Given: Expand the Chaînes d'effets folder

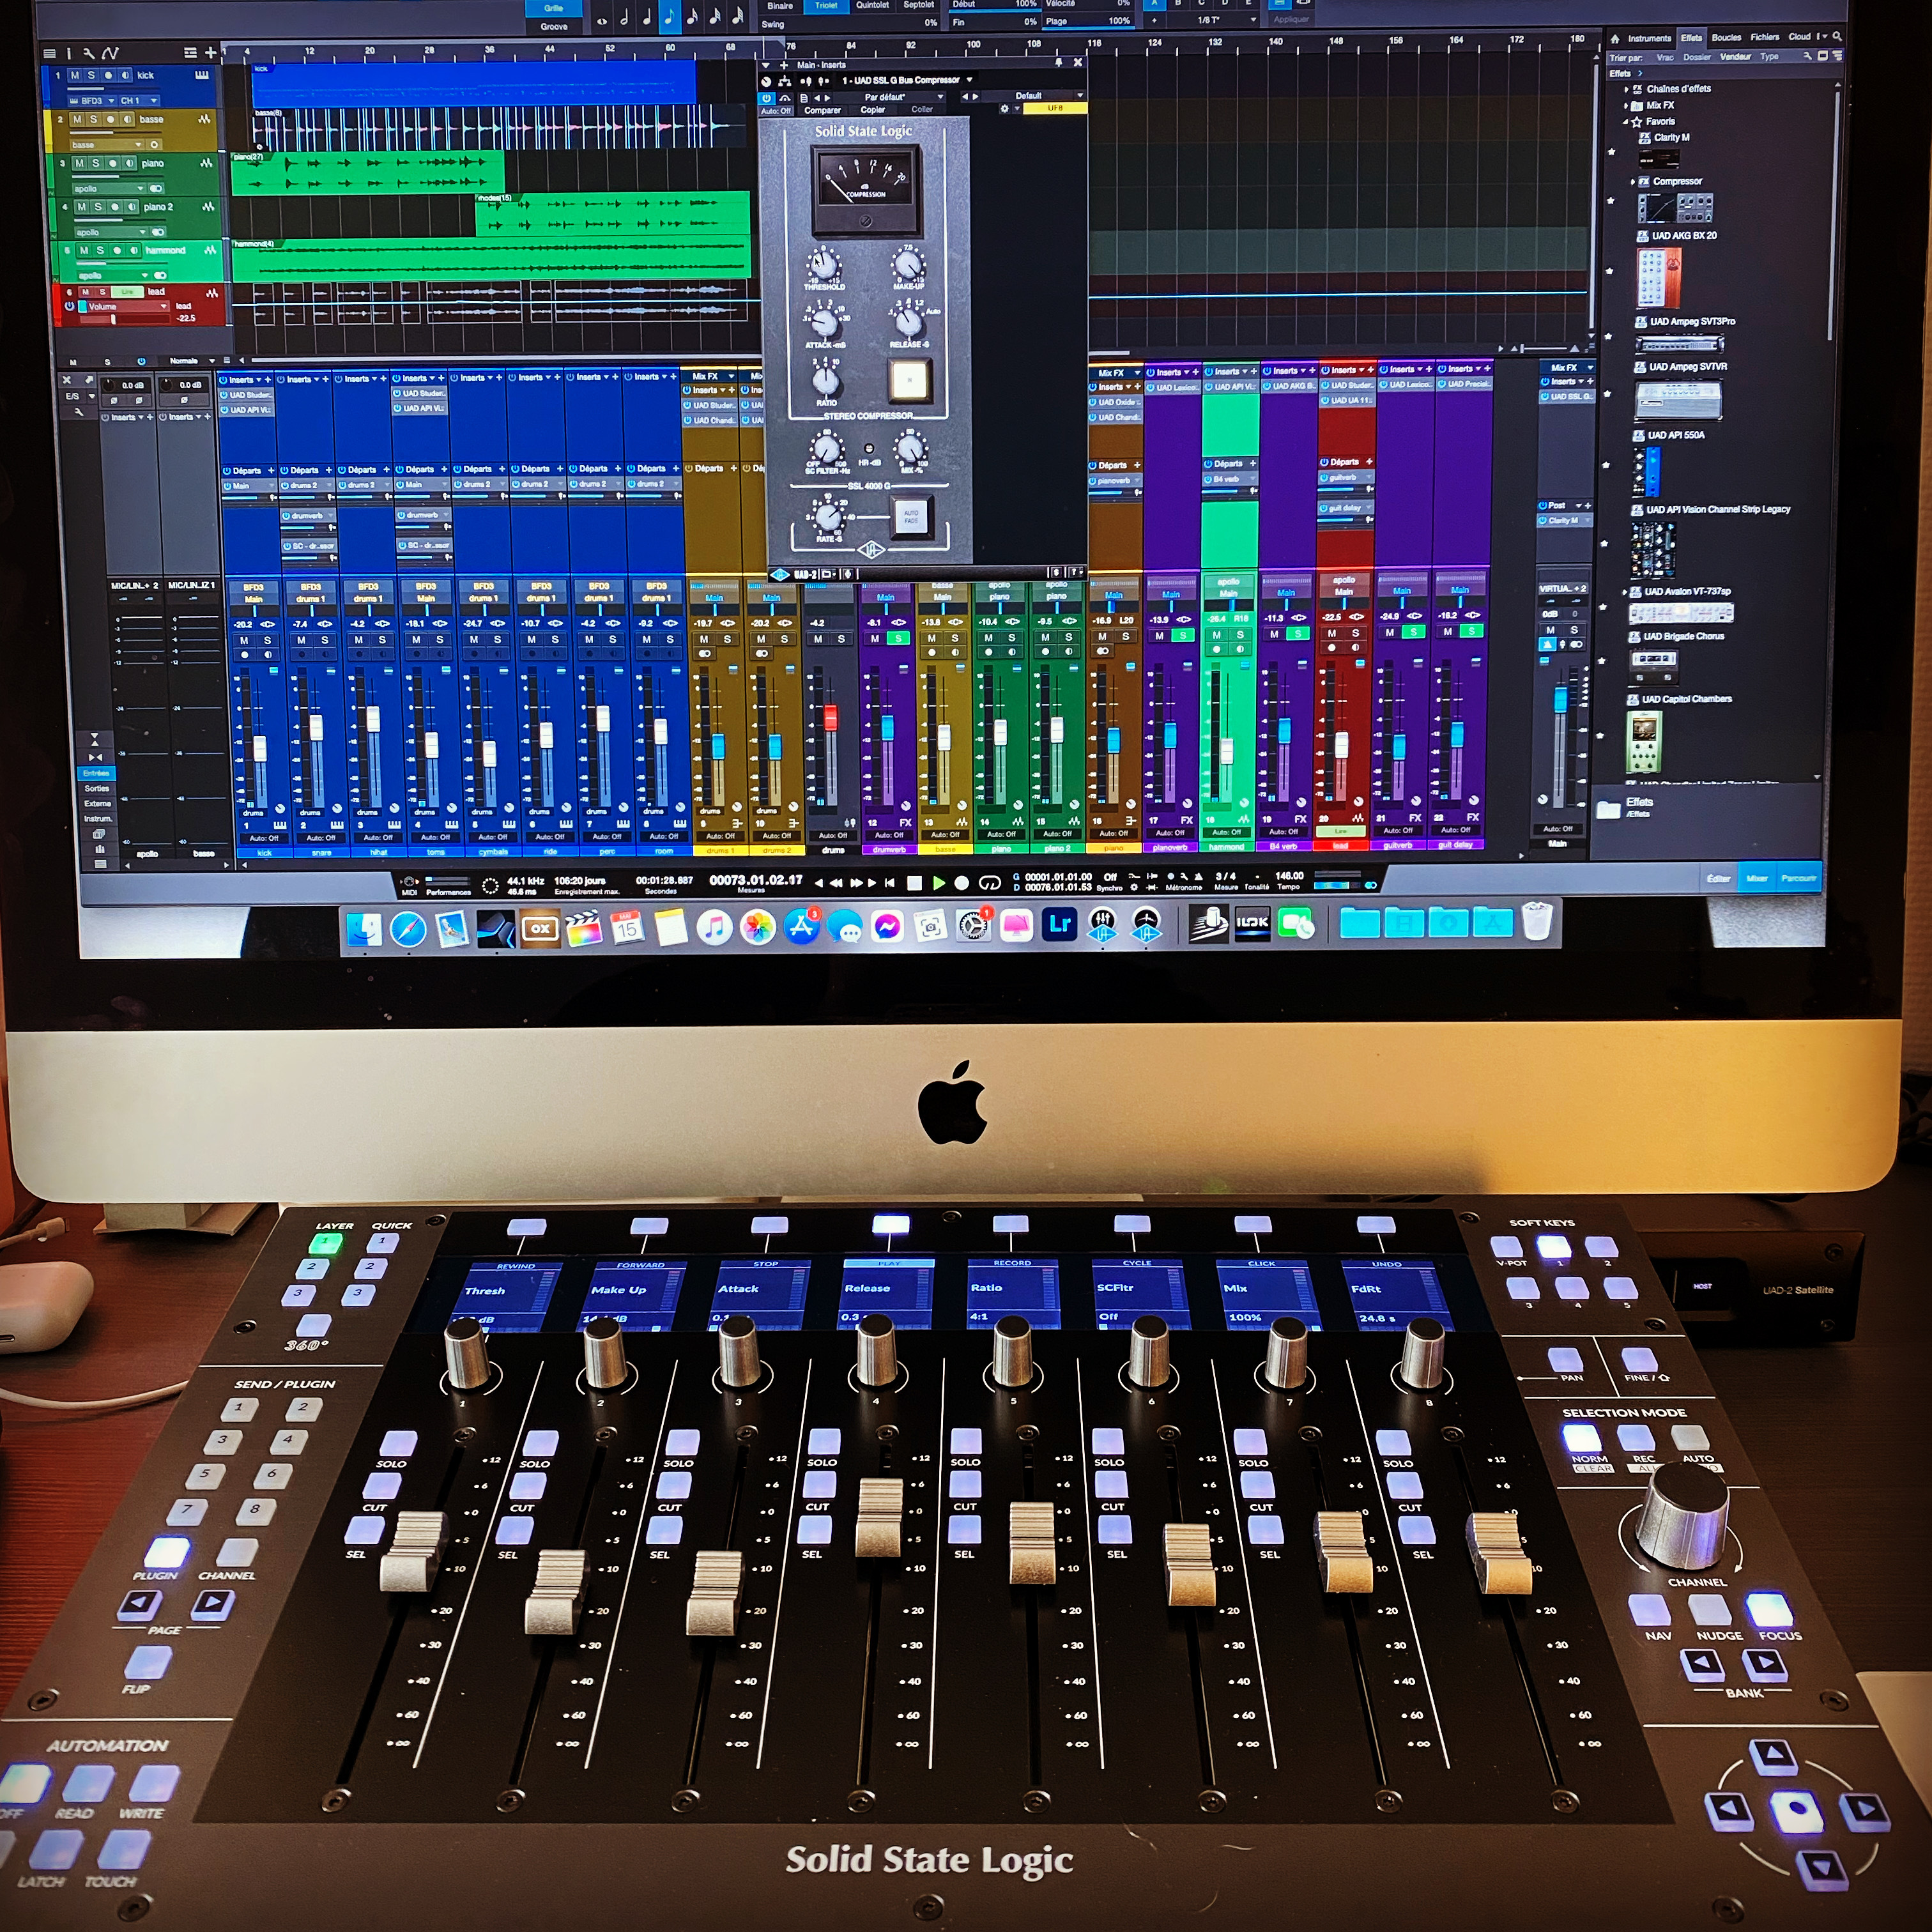Looking at the screenshot, I should pos(1626,89).
